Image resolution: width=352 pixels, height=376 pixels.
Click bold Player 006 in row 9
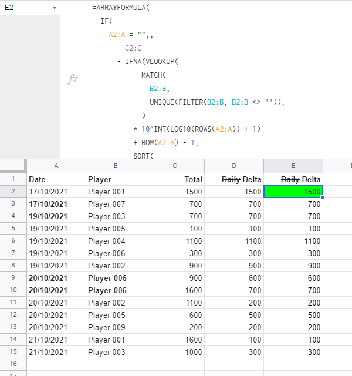click(116, 278)
